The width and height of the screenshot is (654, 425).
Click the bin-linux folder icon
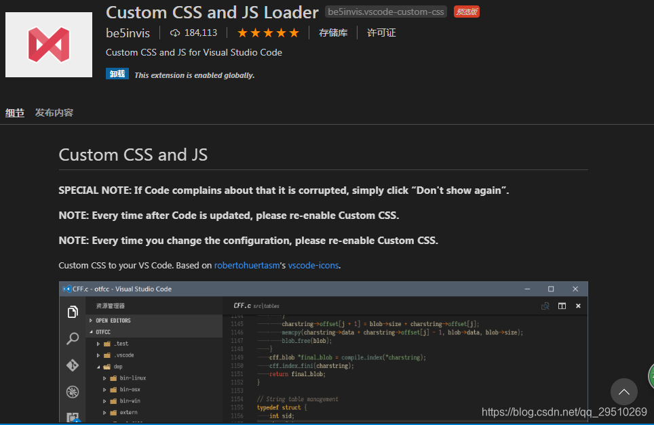pyautogui.click(x=113, y=378)
